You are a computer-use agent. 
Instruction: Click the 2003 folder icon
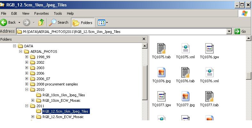(x=33, y=68)
